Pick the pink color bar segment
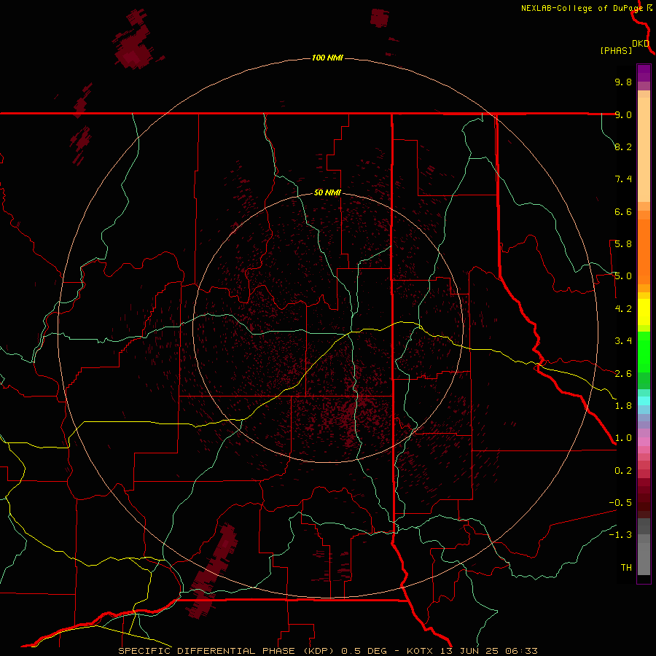This screenshot has height=656, width=656. pos(644,442)
